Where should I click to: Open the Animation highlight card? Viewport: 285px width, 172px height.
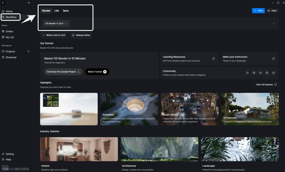click(129, 109)
